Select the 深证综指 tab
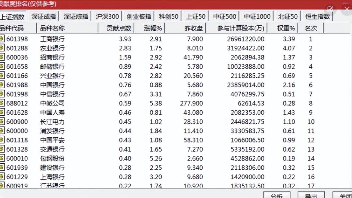 click(76, 16)
